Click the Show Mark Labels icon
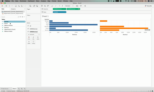Viewport: 154px width, 92px height. click(x=60, y=6)
